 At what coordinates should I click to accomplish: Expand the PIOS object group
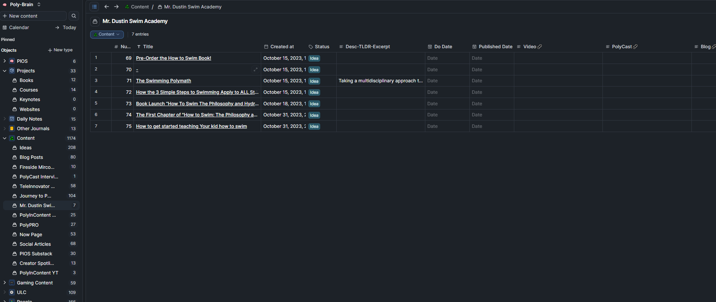[5, 61]
